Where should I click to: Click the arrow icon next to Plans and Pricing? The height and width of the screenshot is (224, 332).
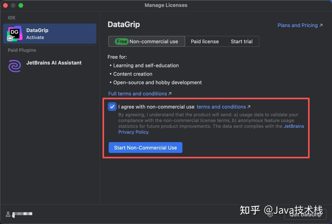(x=321, y=25)
